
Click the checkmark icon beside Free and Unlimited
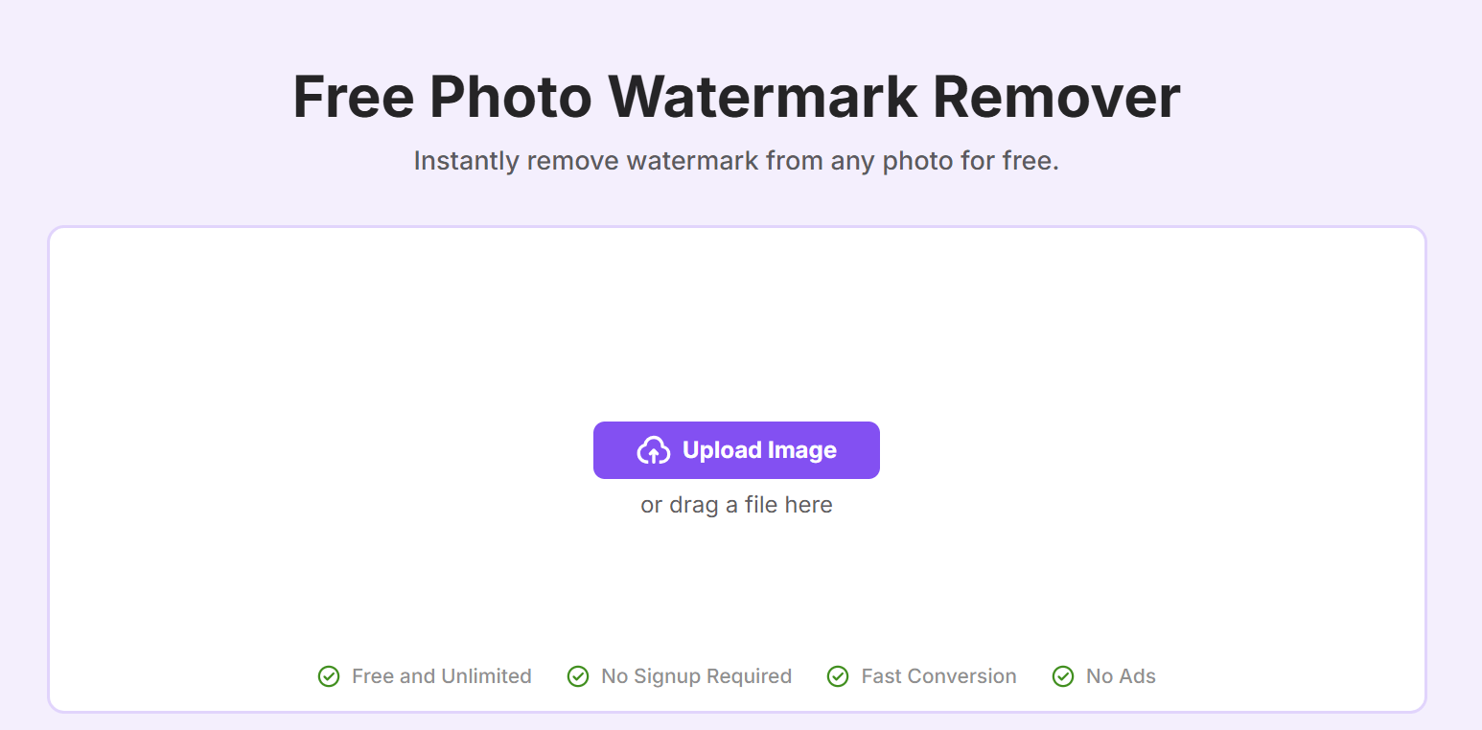(329, 676)
